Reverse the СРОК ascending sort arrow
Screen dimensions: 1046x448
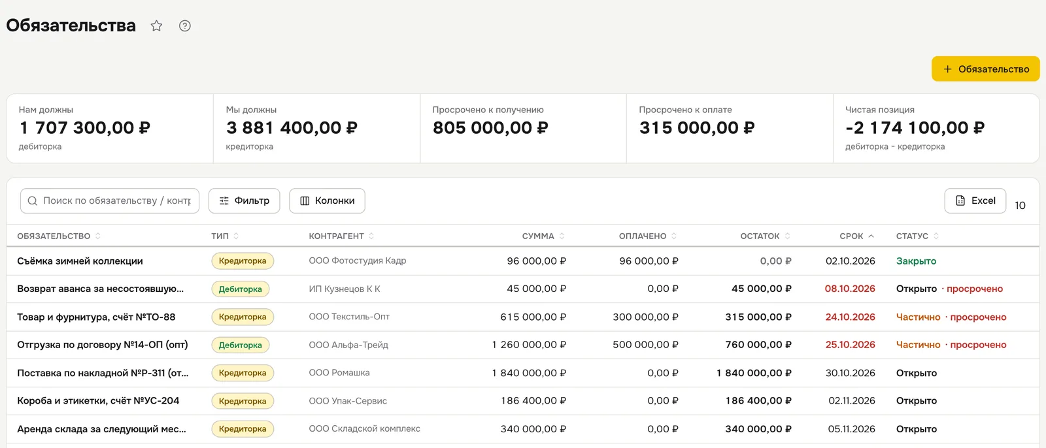pos(871,236)
